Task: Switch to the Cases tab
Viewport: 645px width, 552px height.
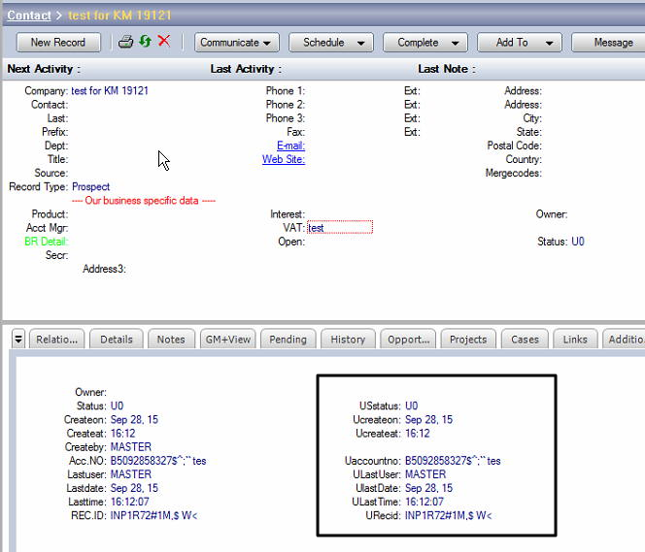Action: 525,340
